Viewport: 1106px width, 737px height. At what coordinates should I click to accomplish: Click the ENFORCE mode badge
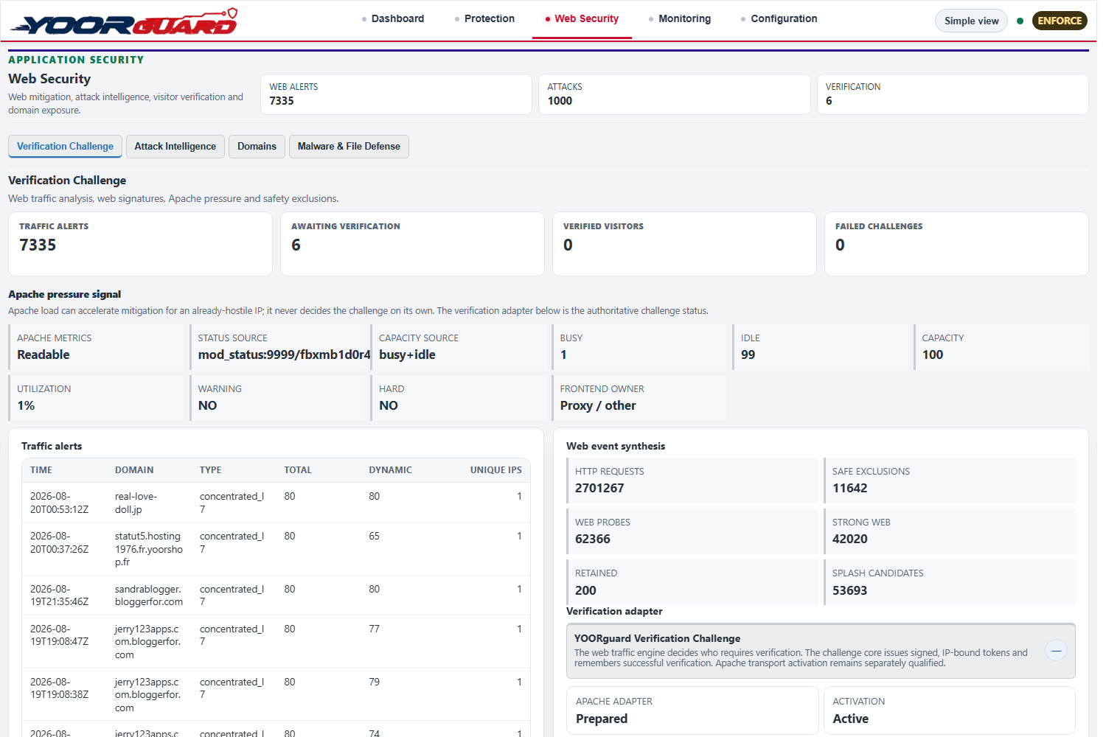[1060, 21]
